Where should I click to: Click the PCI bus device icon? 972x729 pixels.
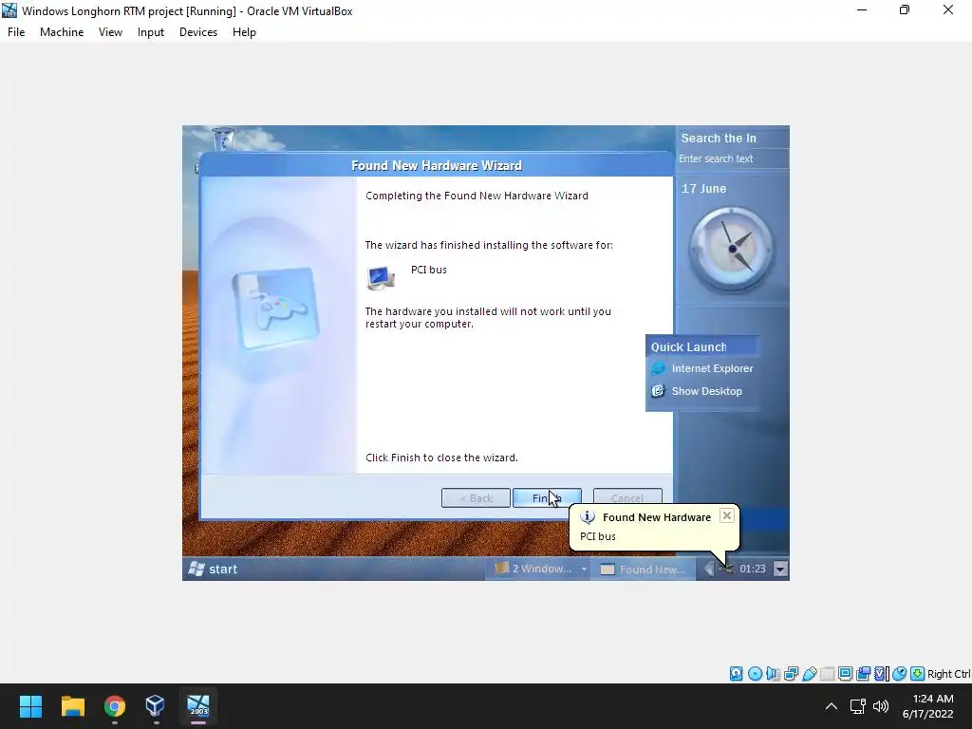click(381, 278)
